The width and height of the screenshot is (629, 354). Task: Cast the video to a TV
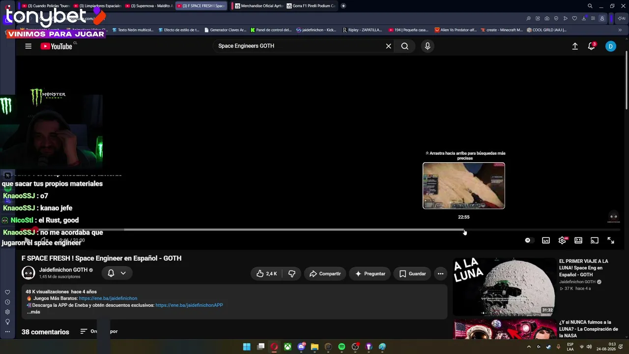coord(595,240)
